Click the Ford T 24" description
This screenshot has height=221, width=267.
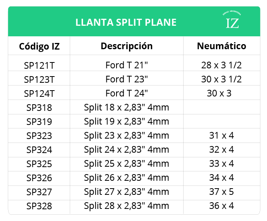(127, 93)
